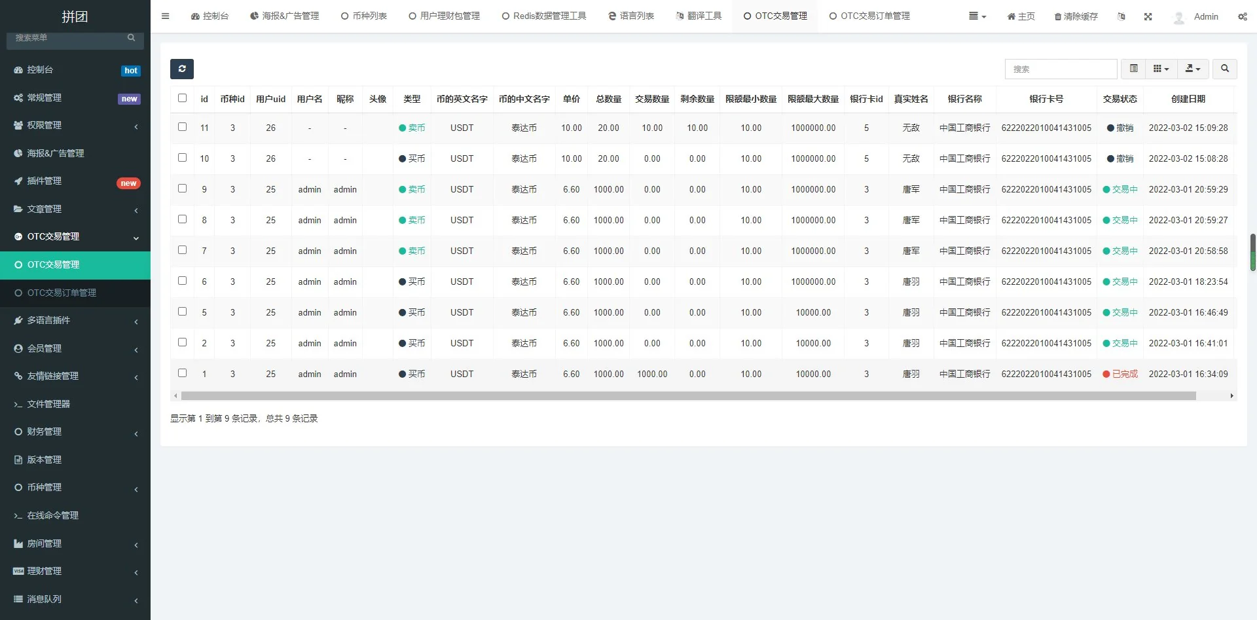Open OTC交易订单管理 in the sidebar
The height and width of the screenshot is (620, 1257).
coord(62,293)
